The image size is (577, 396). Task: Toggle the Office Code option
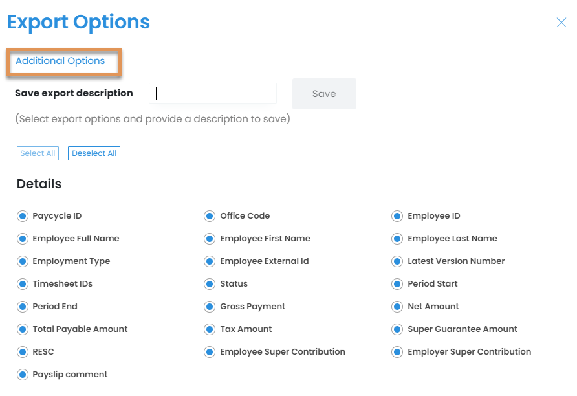click(x=210, y=216)
